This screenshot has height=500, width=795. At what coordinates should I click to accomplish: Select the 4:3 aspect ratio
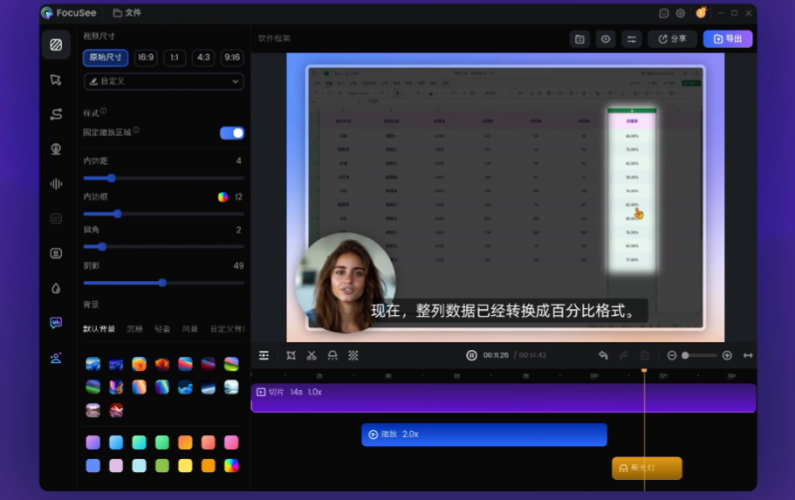[x=203, y=58]
